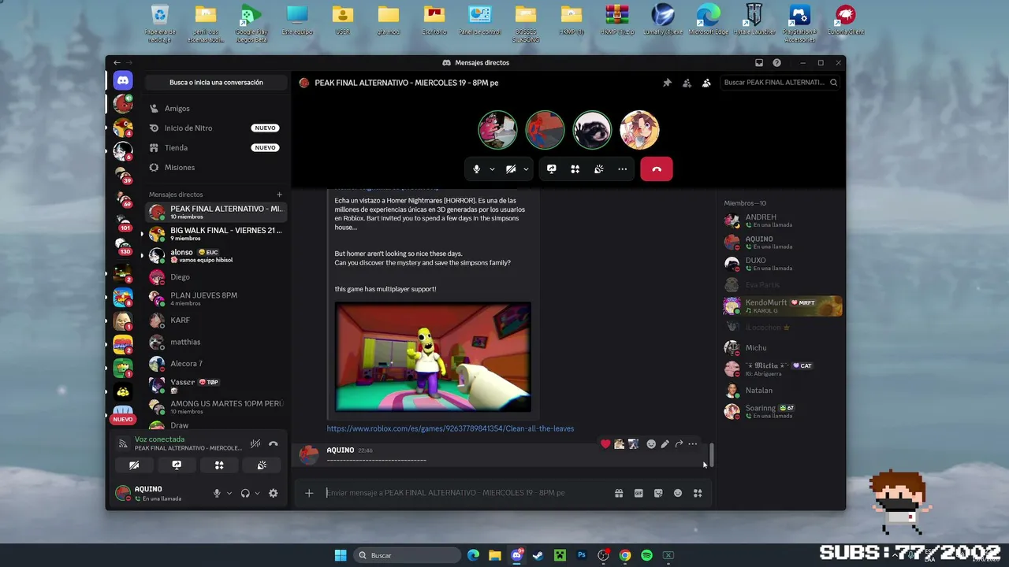
Task: Open the GIF picker
Action: (x=639, y=493)
